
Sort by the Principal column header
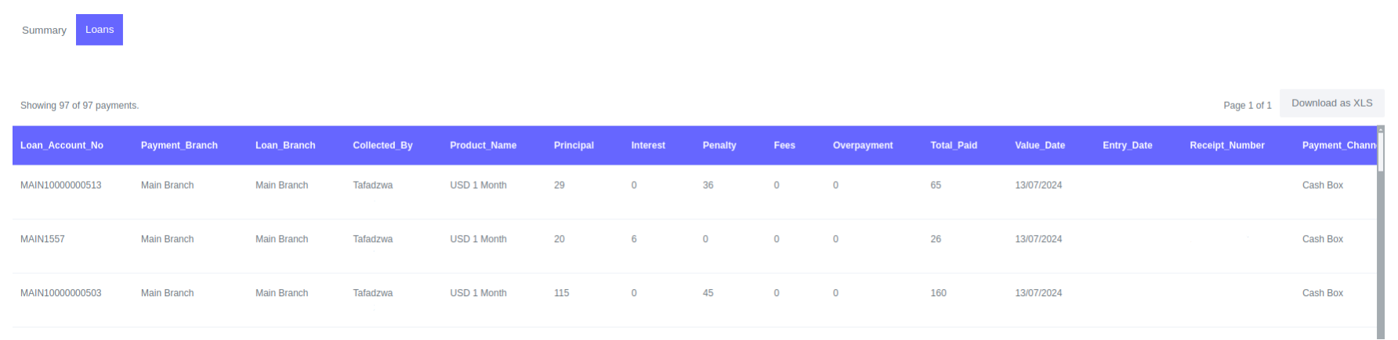pos(574,146)
